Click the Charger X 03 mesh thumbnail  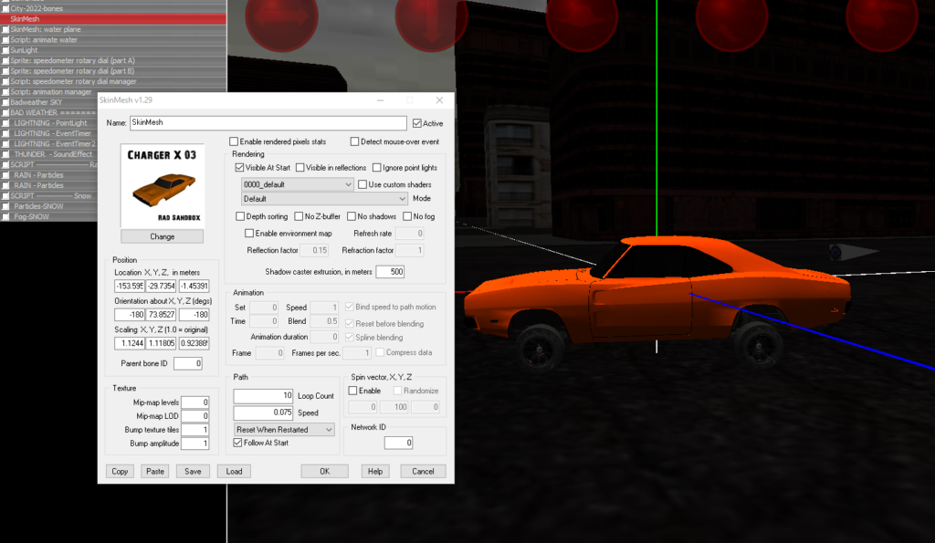[162, 185]
